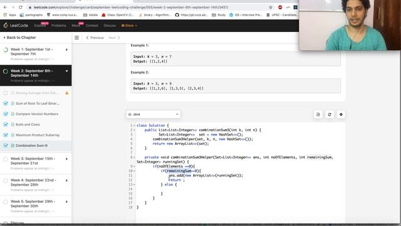Open the Java language dropdown
Screen dimensions: 401x226
(x=154, y=114)
